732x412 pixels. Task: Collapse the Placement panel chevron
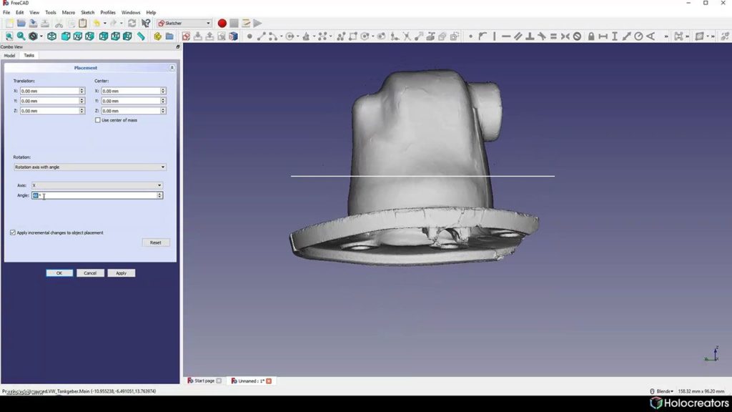[x=172, y=68]
